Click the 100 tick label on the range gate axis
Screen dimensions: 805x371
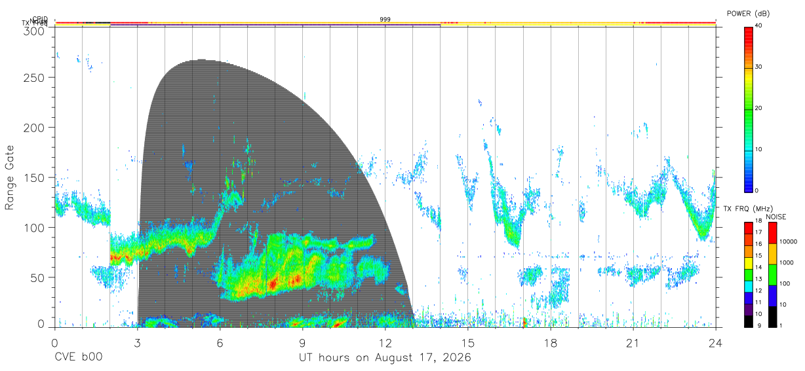[35, 227]
